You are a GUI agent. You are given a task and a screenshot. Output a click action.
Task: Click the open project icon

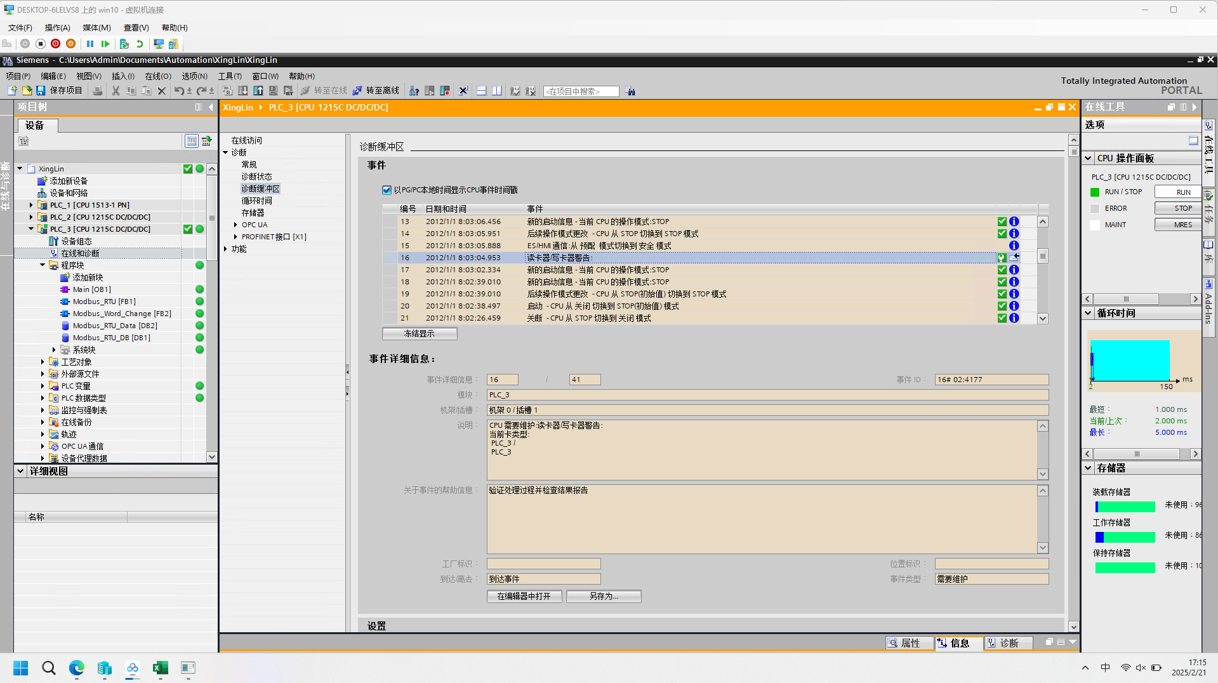[27, 91]
